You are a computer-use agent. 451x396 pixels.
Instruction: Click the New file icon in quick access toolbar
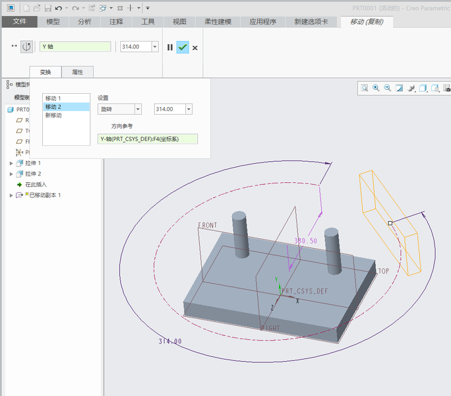coord(26,8)
